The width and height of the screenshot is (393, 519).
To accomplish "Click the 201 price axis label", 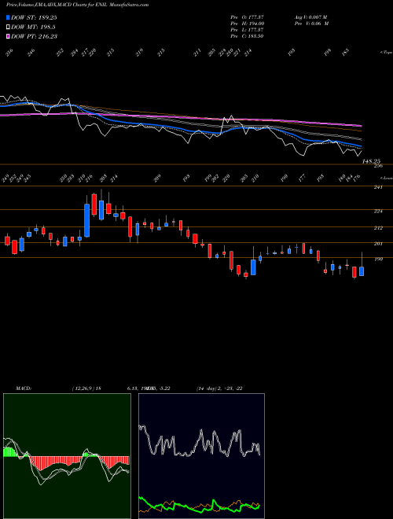I will [x=378, y=243].
